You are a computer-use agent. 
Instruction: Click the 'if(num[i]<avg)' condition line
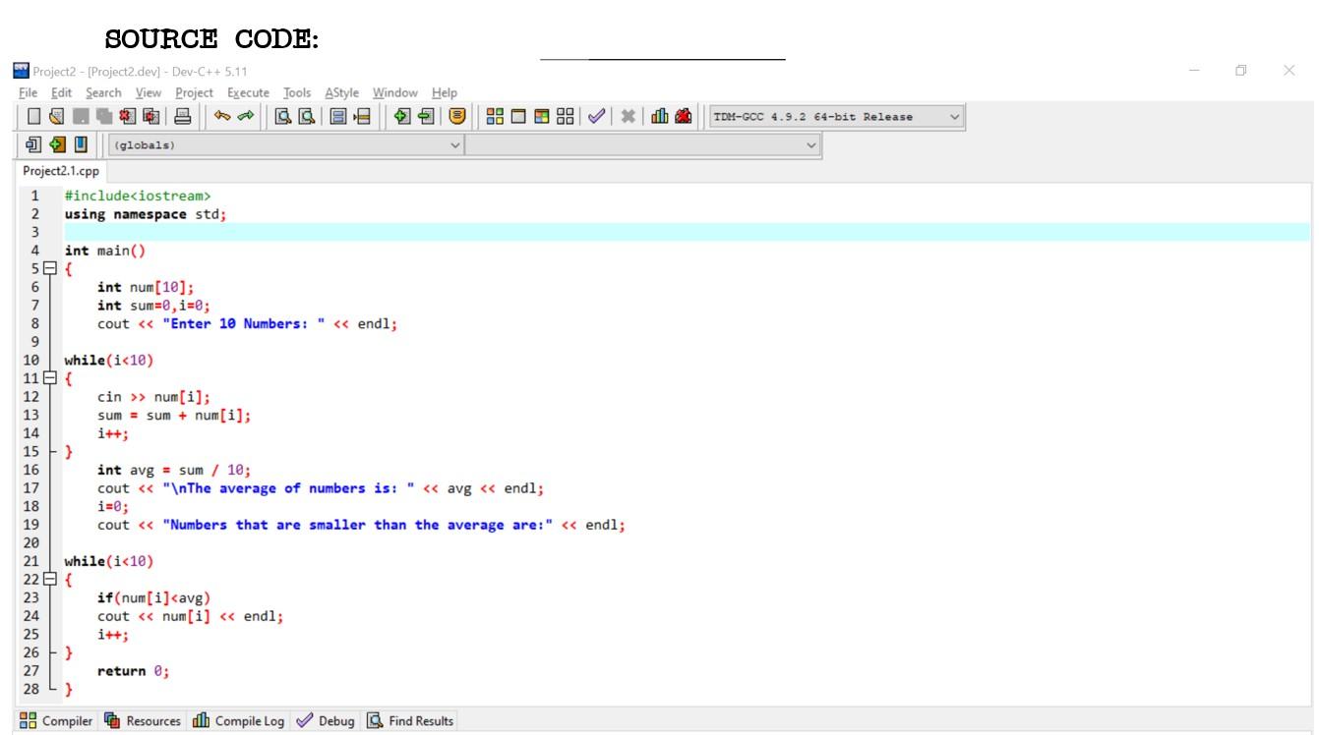(x=154, y=597)
